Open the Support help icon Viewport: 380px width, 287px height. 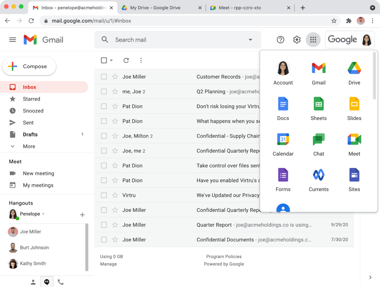[280, 40]
